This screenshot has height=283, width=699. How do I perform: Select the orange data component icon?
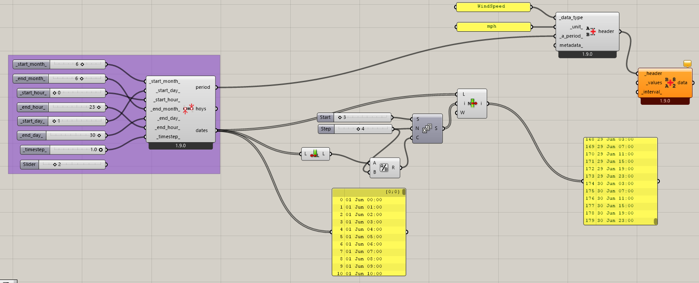[x=670, y=83]
